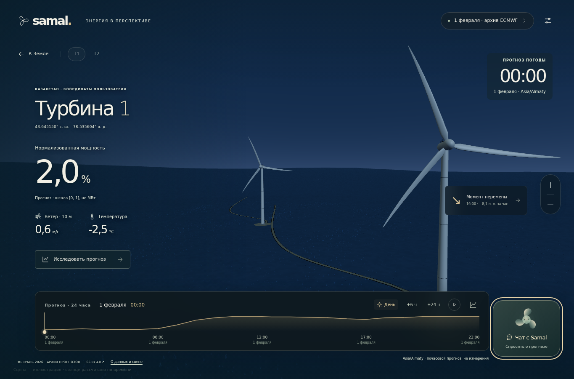Jump forward with the +6 ч button

click(x=412, y=304)
